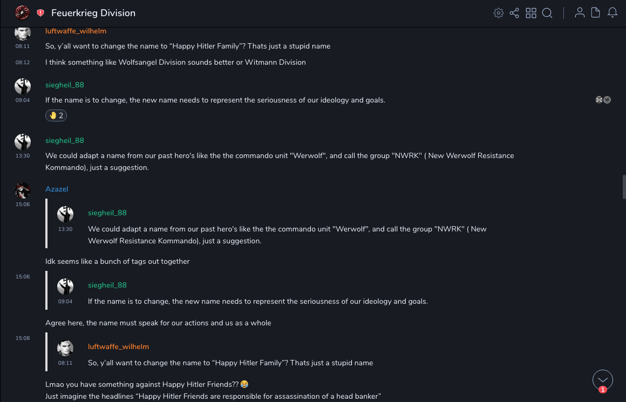This screenshot has width=626, height=402.
Task: Click the notification bell icon
Action: coord(613,13)
